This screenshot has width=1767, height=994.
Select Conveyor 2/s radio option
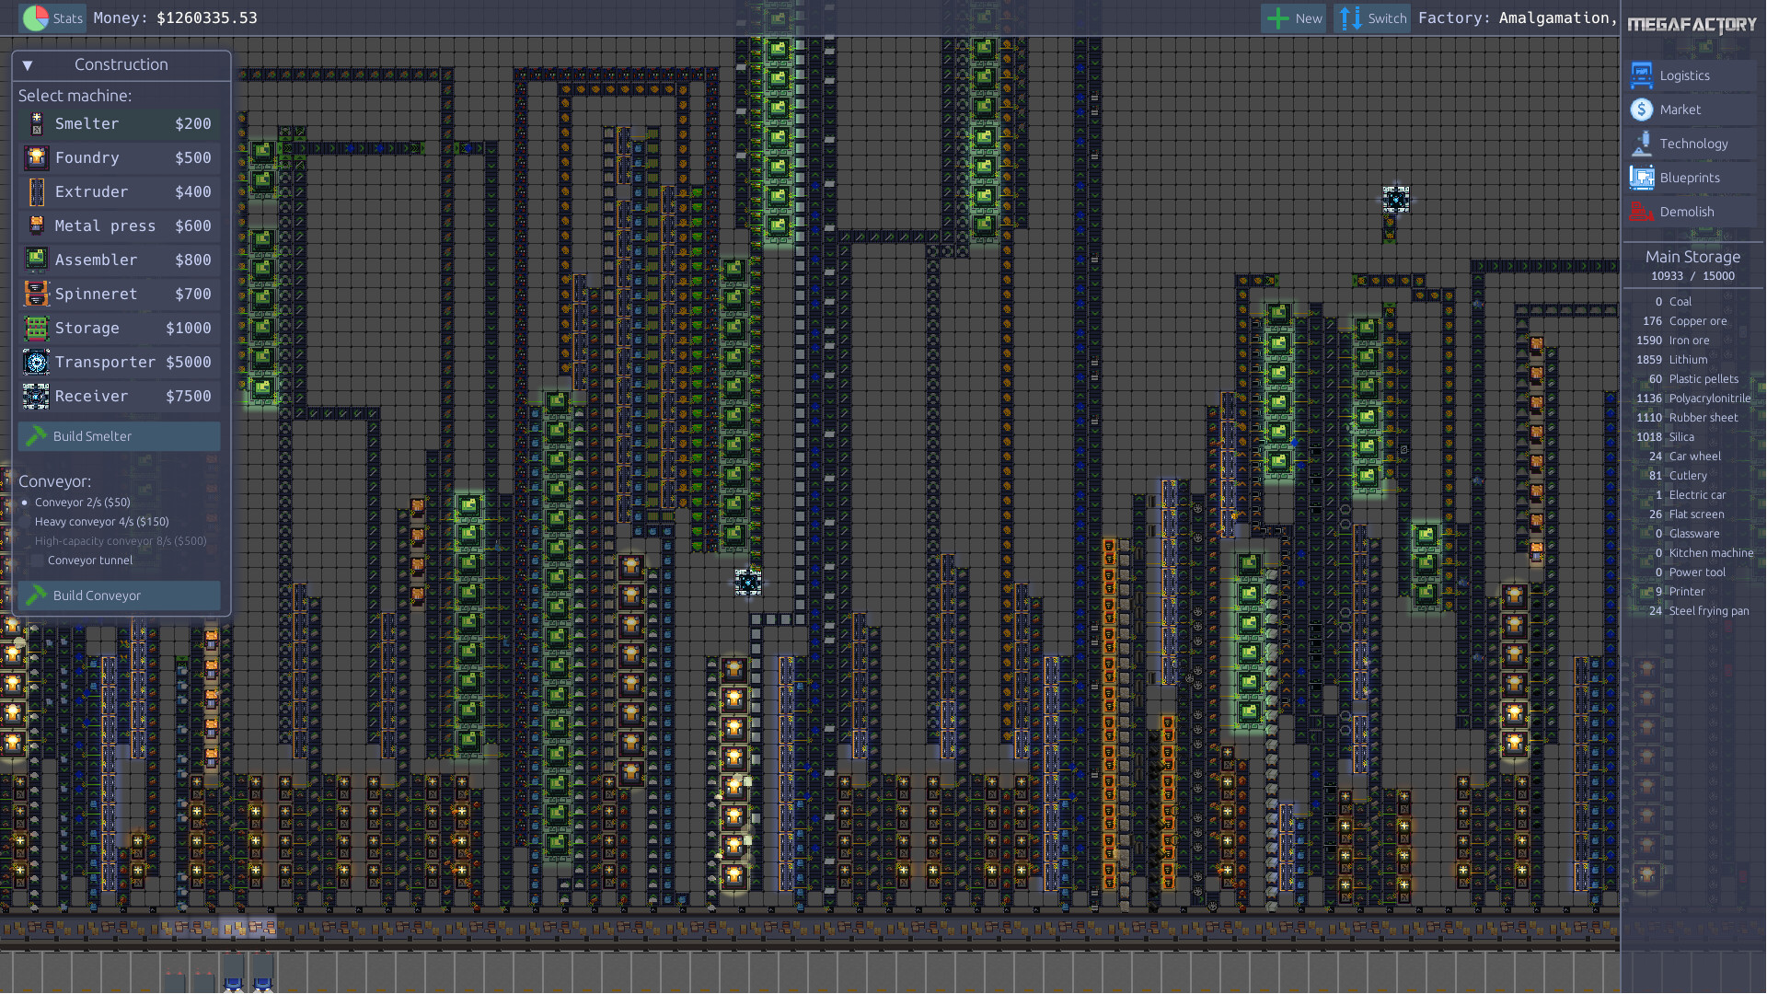(x=25, y=503)
